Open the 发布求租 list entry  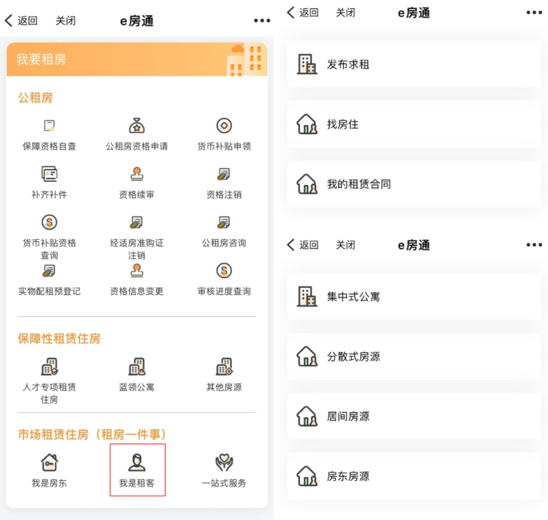(x=414, y=64)
